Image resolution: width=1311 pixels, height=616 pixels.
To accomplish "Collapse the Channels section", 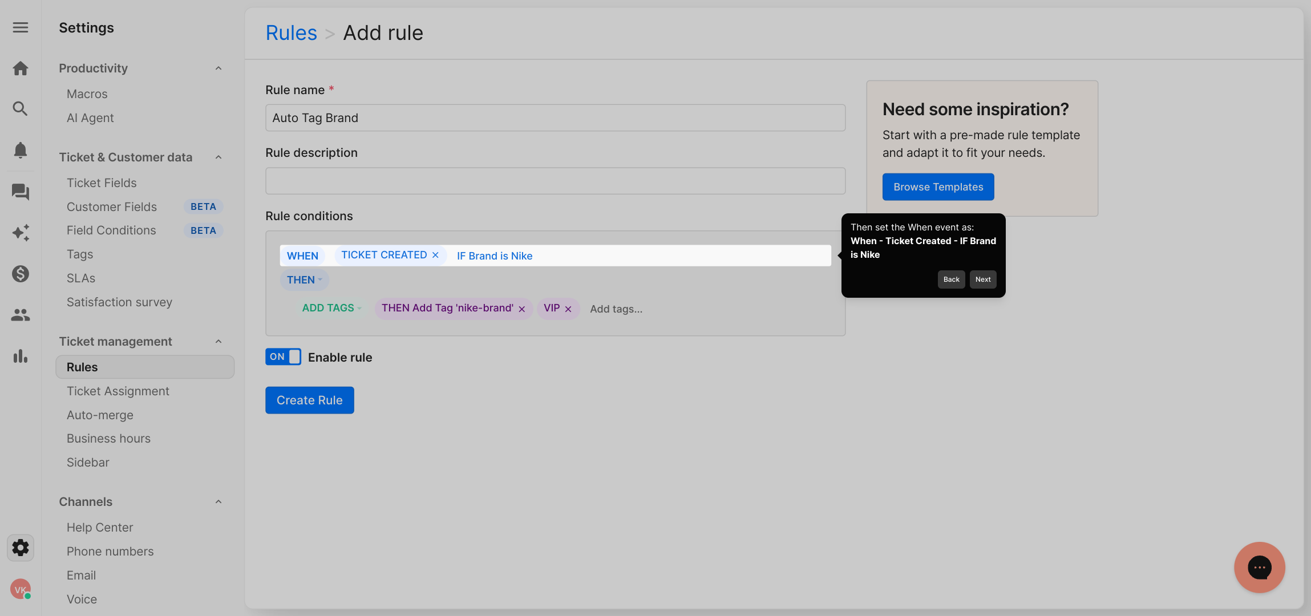I will point(218,502).
